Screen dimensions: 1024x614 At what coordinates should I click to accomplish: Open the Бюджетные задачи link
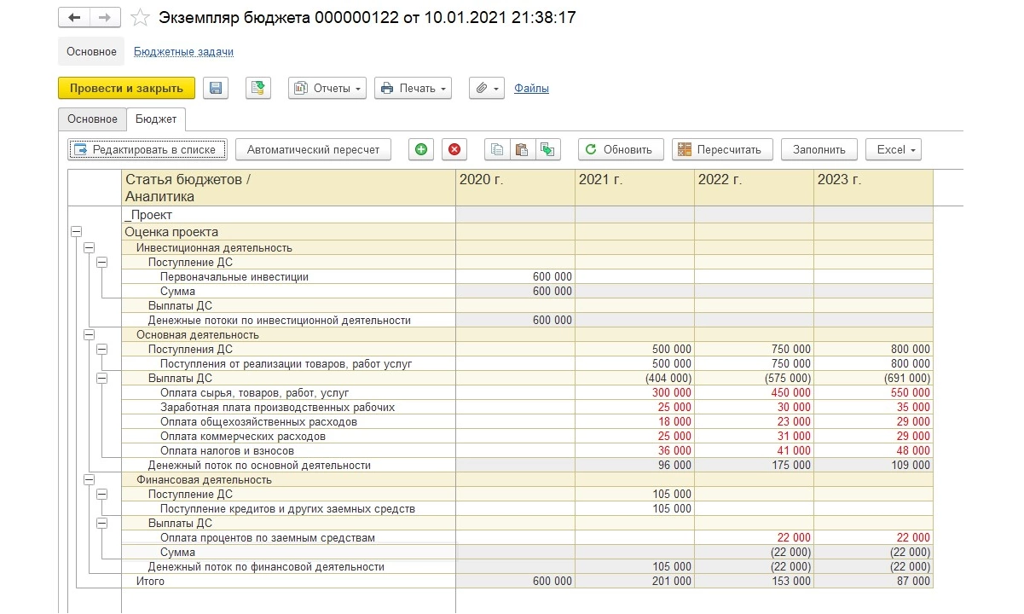183,51
